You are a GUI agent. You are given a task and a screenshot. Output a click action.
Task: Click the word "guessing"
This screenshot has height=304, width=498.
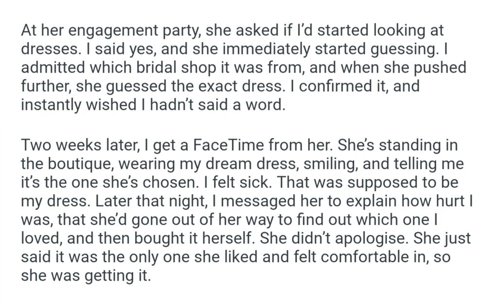(x=394, y=49)
